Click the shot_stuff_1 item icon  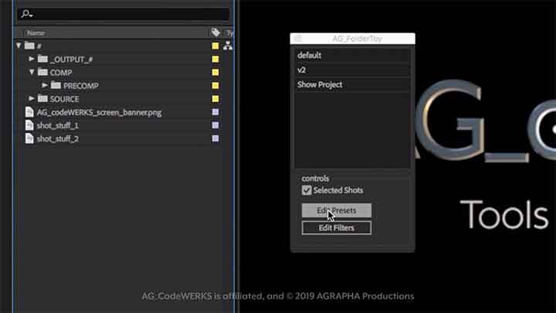click(29, 125)
